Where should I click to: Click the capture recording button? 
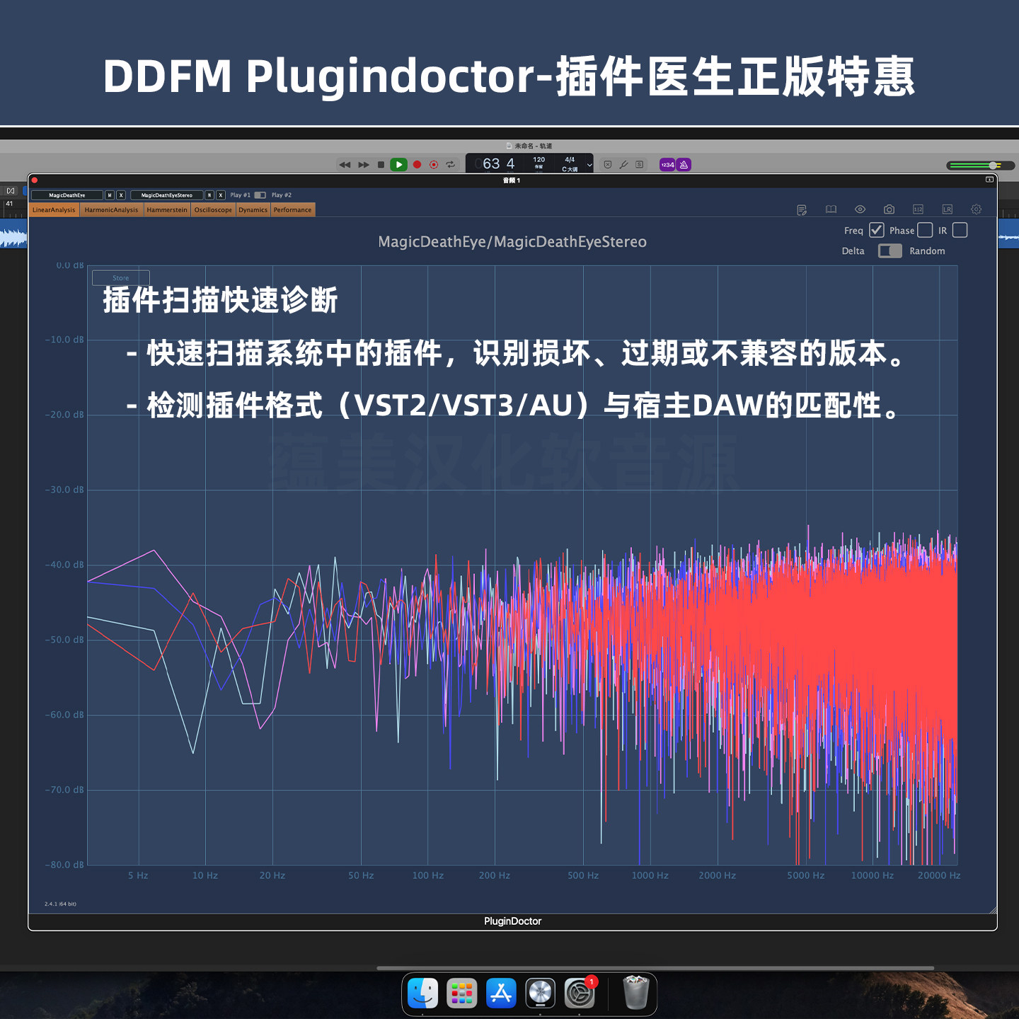coord(434,165)
